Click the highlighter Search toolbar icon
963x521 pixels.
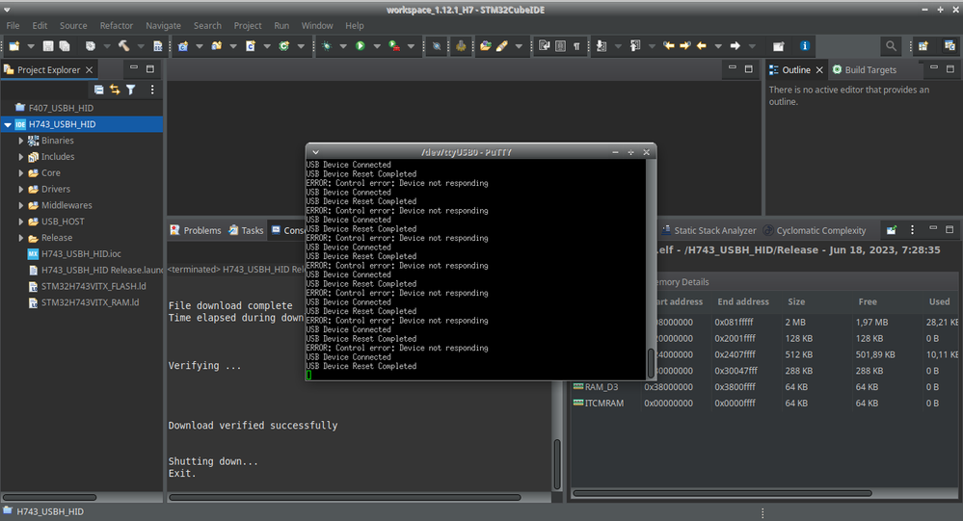pos(502,46)
